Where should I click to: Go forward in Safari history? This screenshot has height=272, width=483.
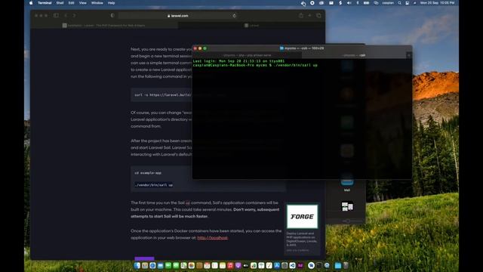click(74, 15)
